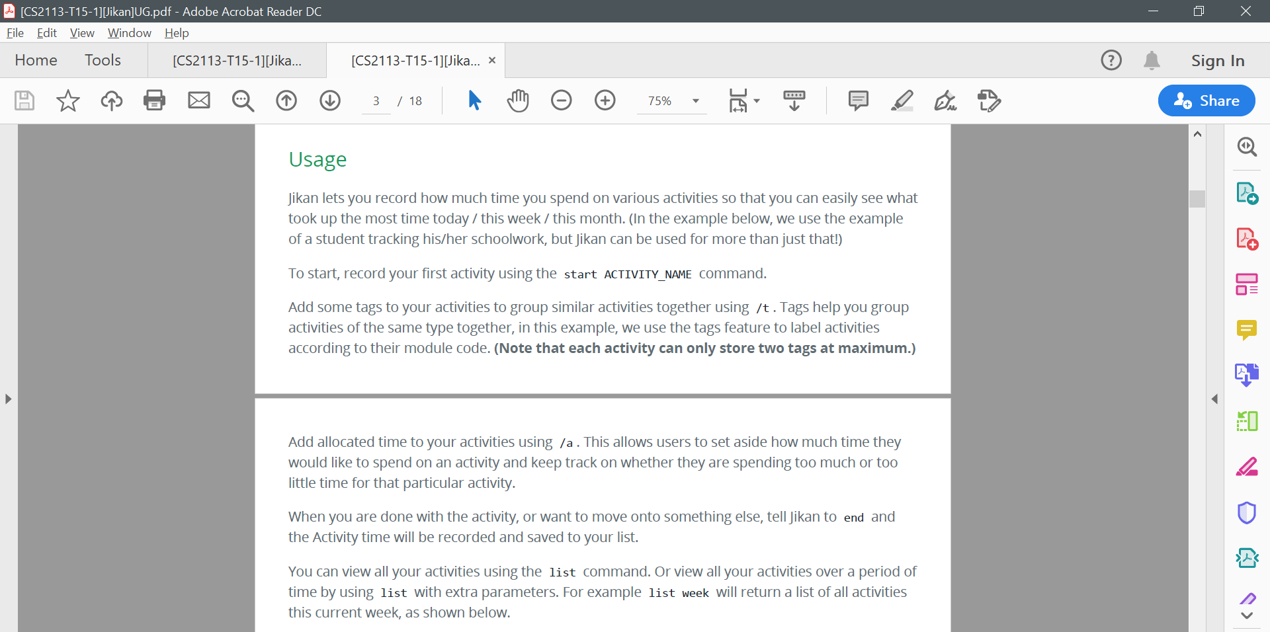Open Create PDF tool in sidebar
This screenshot has width=1270, height=632.
point(1247,239)
